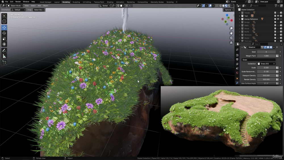Viewport: 284px width, 160px height.
Task: Select the Rotate tool
Action: (x=4, y=33)
